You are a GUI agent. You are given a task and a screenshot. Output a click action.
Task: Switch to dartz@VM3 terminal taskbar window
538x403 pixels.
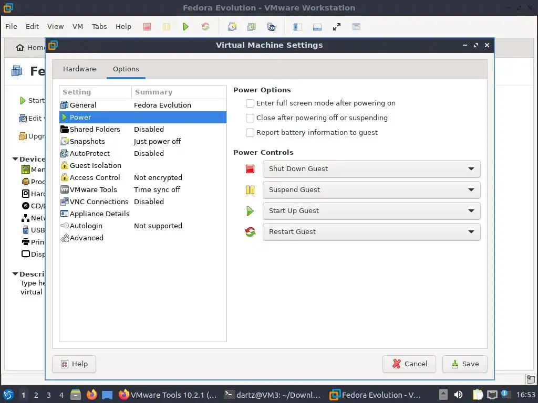273,395
